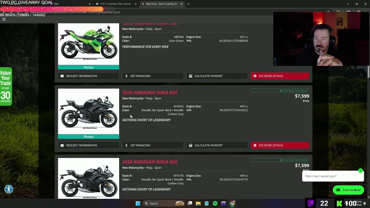Click the Text Us Now button

tap(348, 190)
